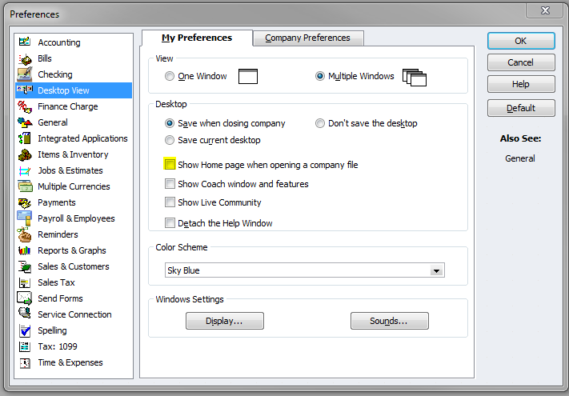Follow the General link under Also See

(520, 158)
